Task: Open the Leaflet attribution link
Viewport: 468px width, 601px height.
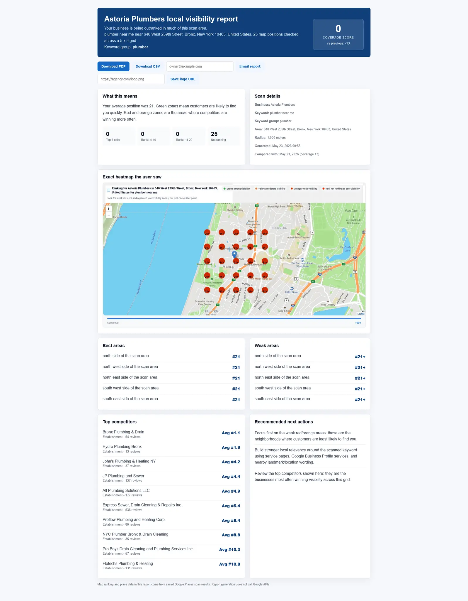Action: (361, 314)
